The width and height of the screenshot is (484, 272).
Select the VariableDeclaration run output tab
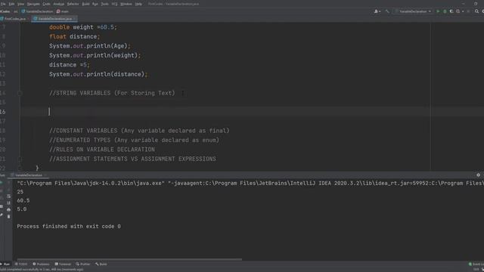pyautogui.click(x=29, y=175)
